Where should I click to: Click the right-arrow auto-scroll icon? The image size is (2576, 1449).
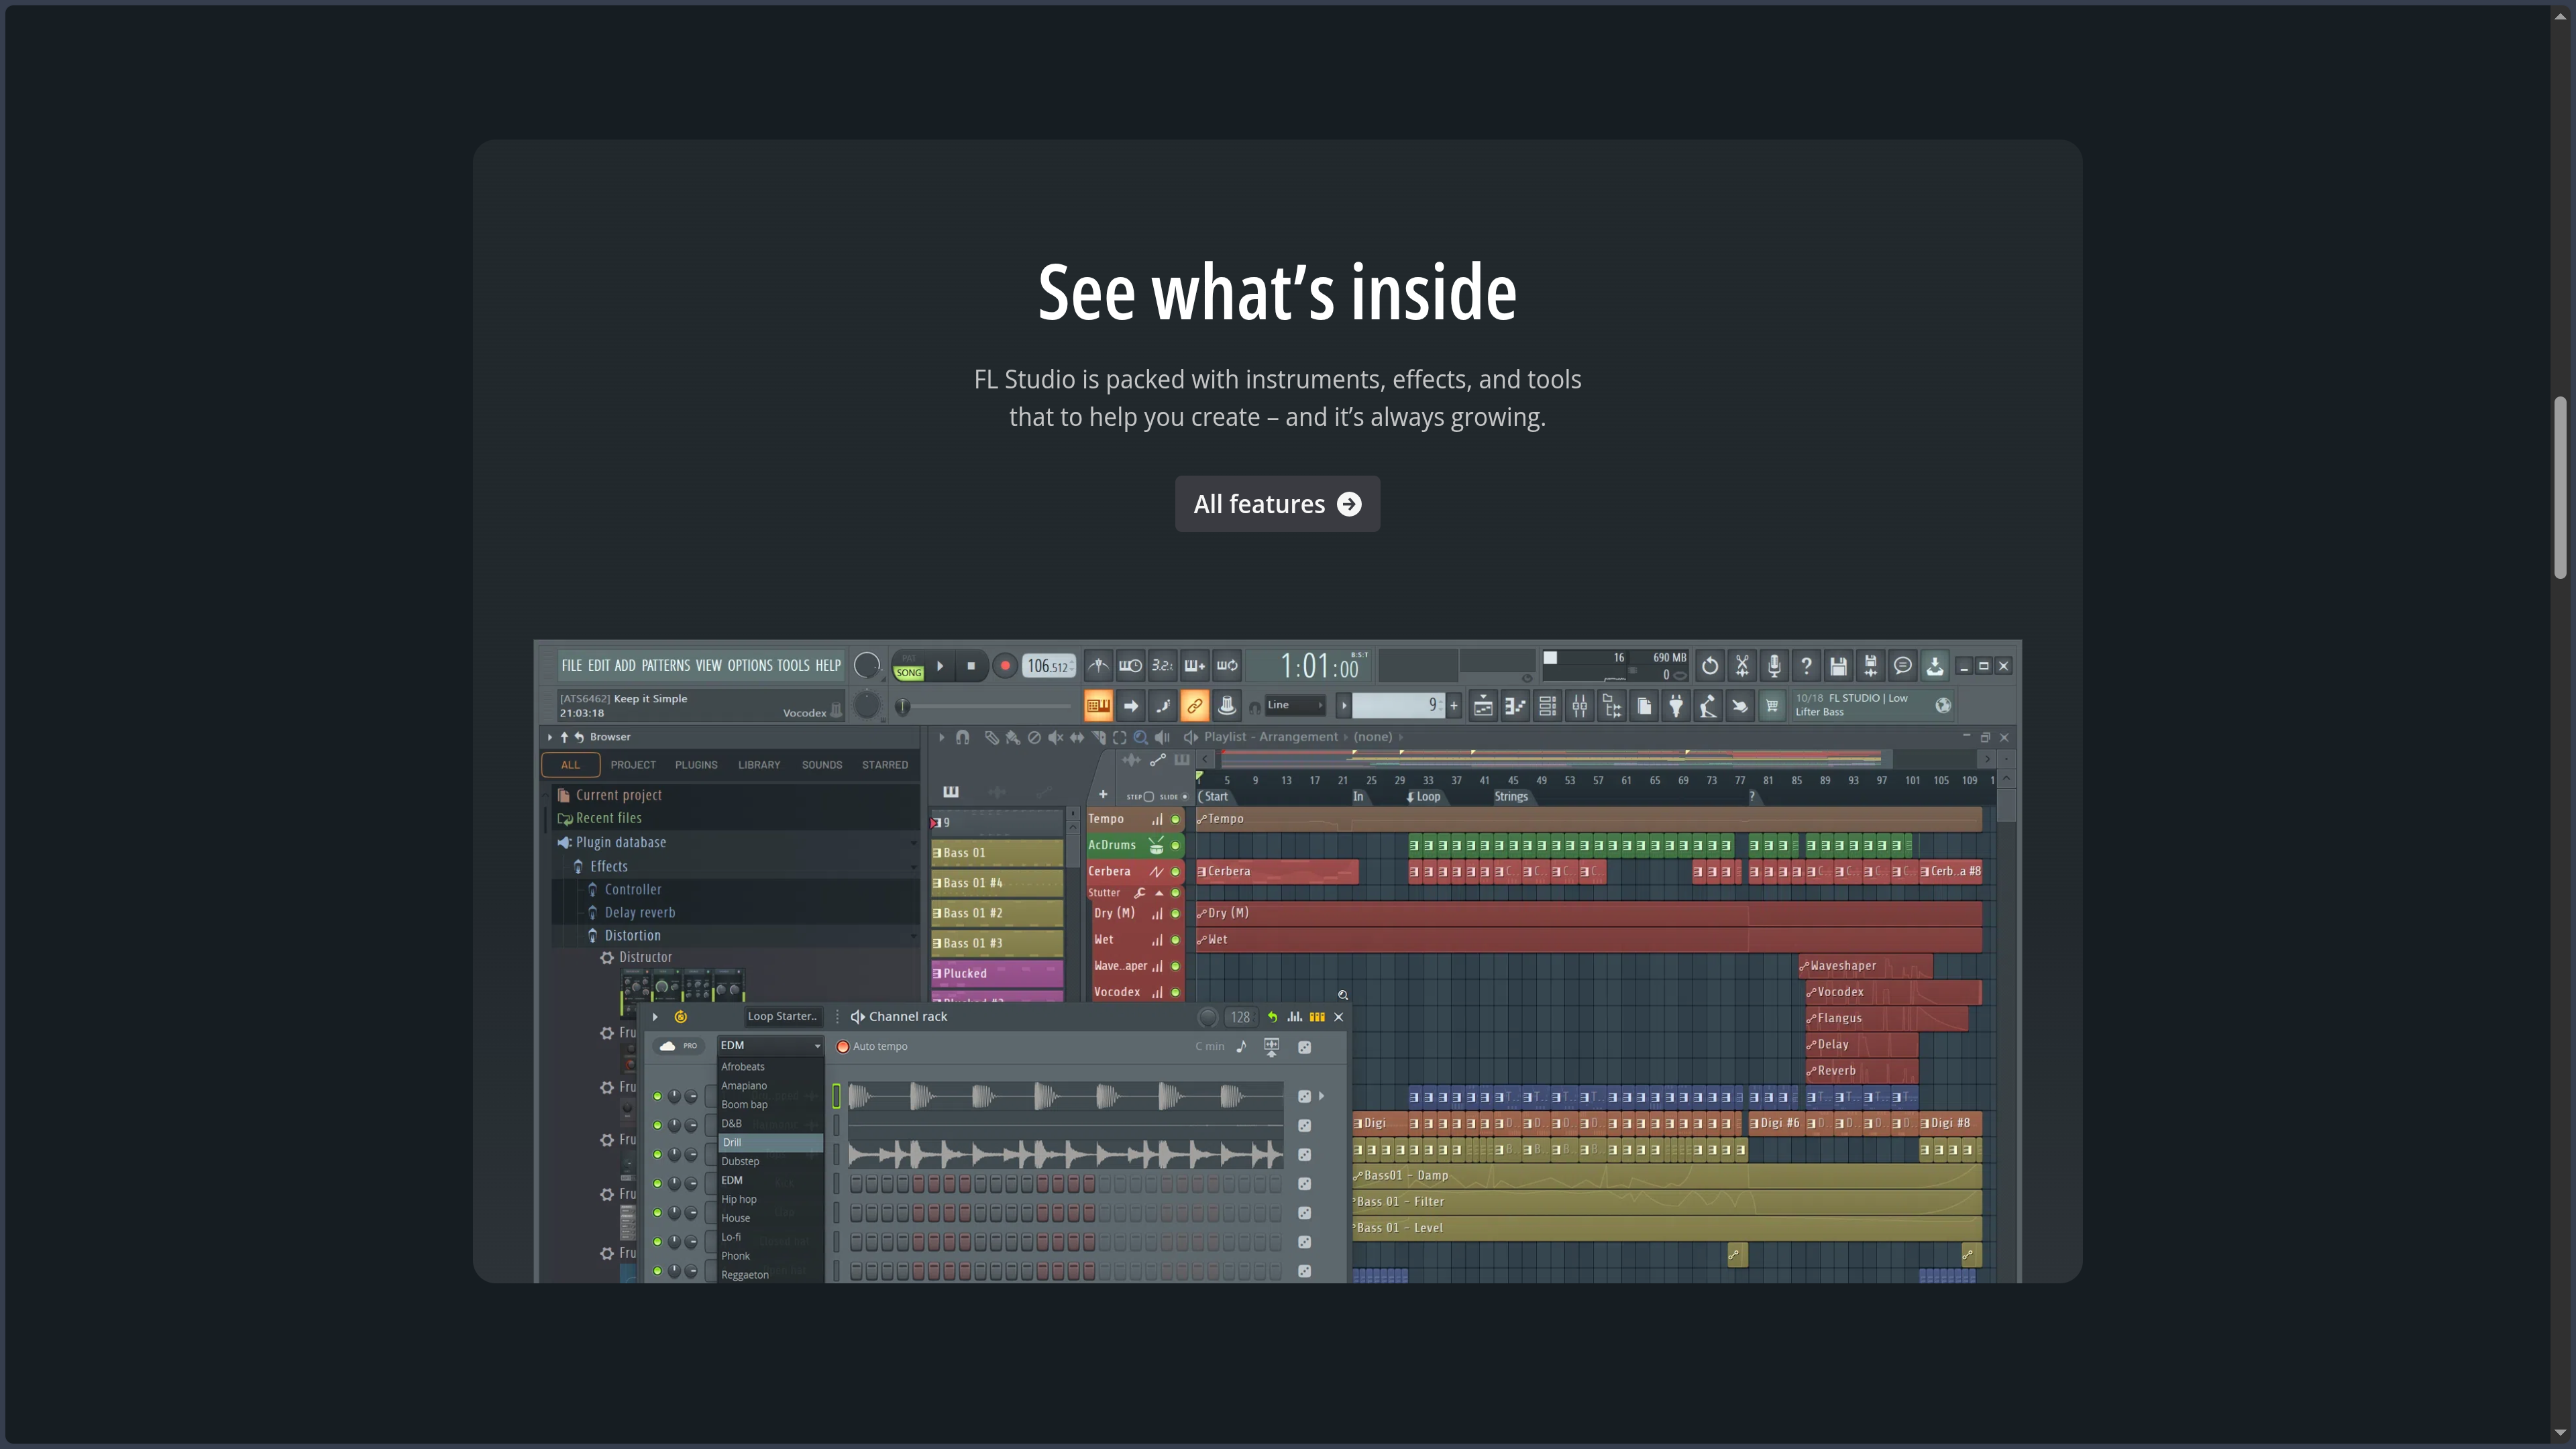1131,706
